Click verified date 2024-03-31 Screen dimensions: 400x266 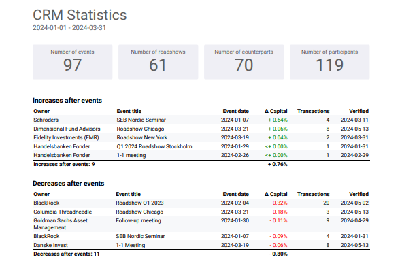(x=354, y=137)
